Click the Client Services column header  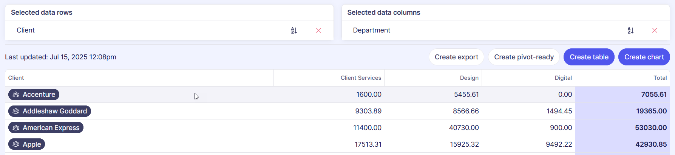(360, 78)
